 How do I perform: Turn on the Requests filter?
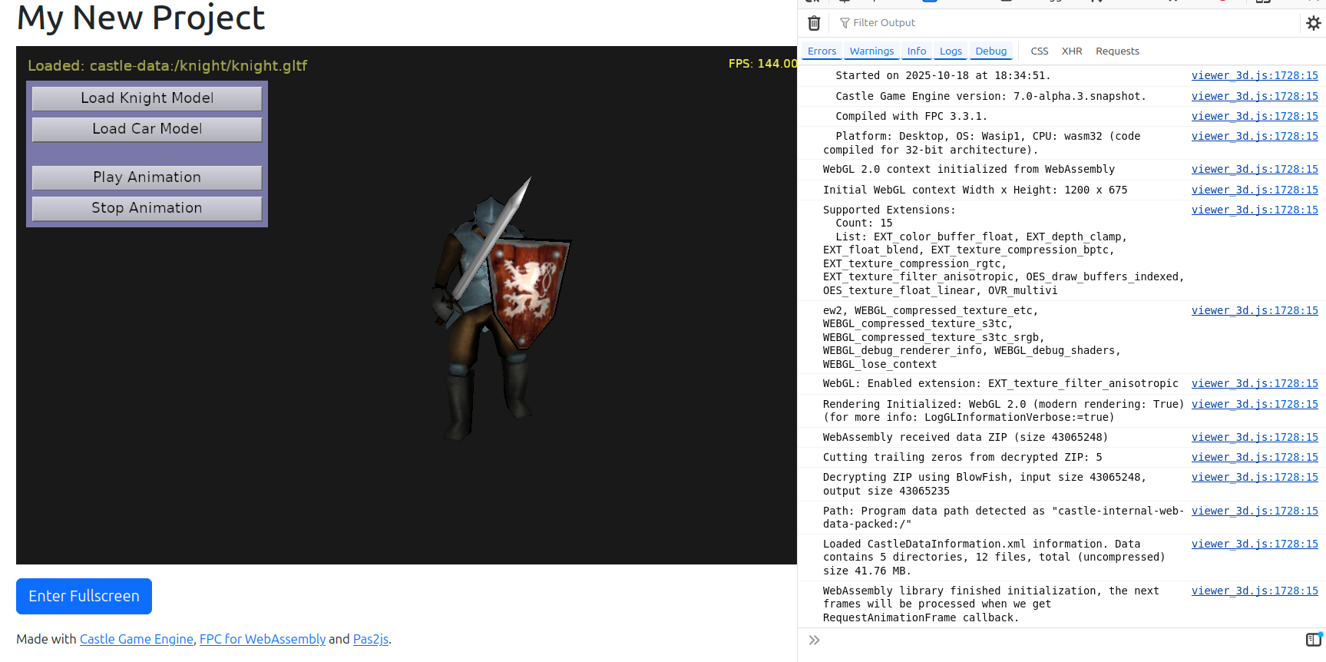1117,51
